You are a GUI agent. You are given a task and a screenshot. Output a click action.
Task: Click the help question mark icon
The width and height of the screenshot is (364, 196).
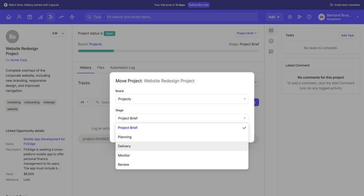309,17
